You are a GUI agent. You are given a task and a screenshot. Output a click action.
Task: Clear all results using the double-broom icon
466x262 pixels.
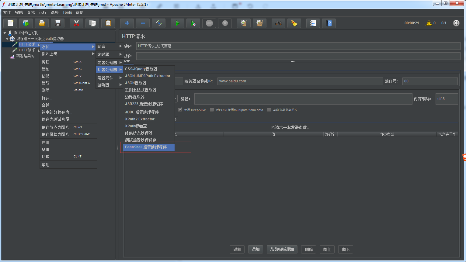(259, 23)
